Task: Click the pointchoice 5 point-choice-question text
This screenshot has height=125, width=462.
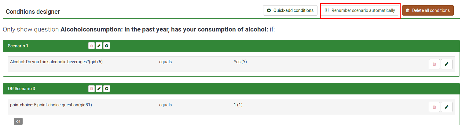Action: point(51,105)
